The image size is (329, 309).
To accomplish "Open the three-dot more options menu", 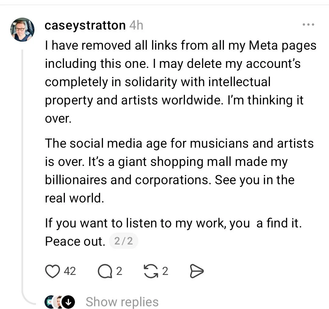I will point(308,25).
